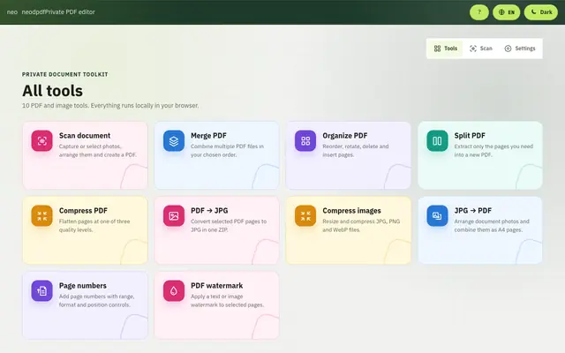
Task: Open the Compress PDF card title
Action: click(x=83, y=210)
